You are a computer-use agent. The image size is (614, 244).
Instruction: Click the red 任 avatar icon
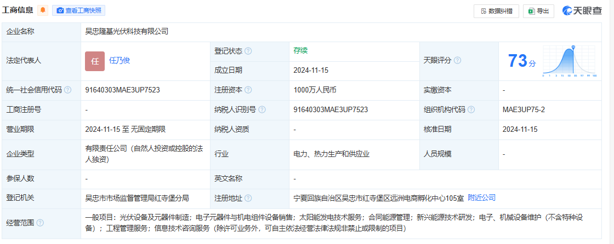point(95,61)
